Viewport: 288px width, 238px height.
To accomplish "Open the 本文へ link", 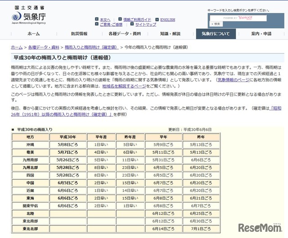I will [x=105, y=20].
